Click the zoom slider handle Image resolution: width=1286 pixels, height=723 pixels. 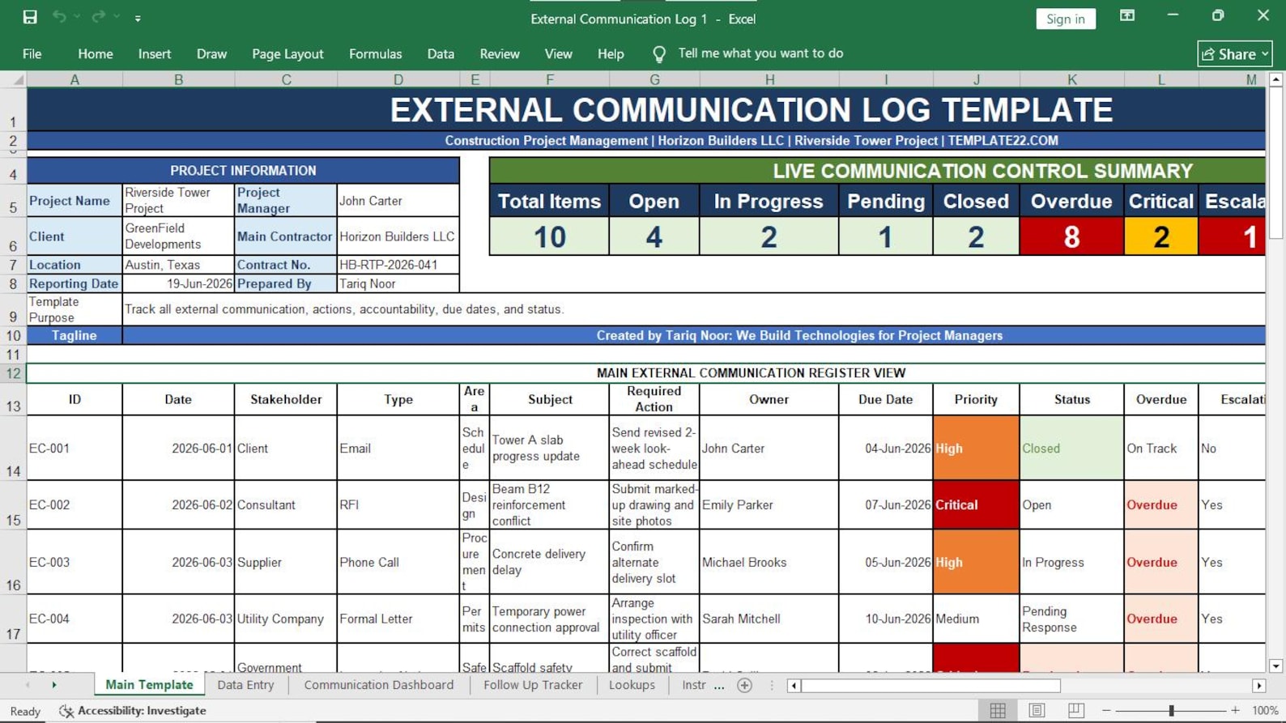pyautogui.click(x=1171, y=710)
